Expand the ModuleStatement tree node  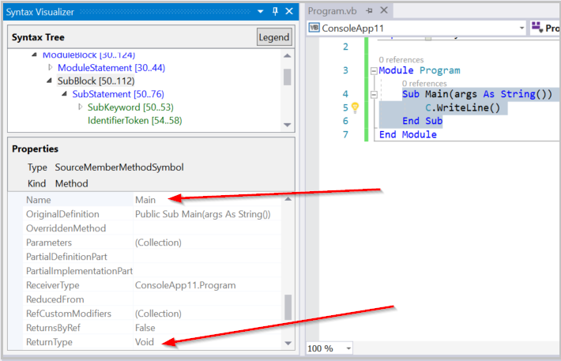(x=51, y=68)
